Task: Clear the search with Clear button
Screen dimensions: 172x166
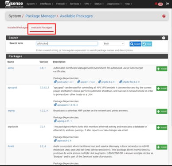Action: tap(147, 44)
